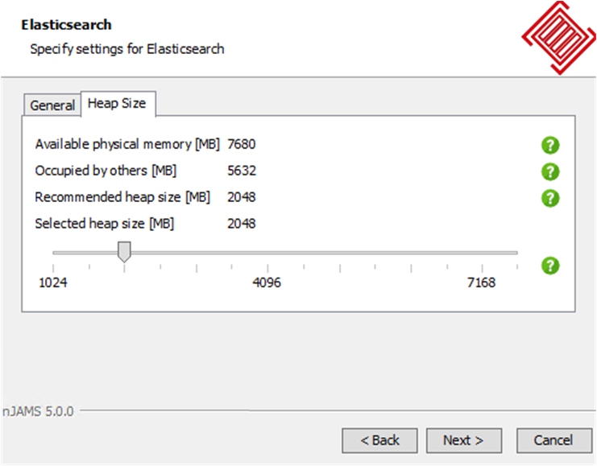The width and height of the screenshot is (597, 466).
Task: Click Selected heap size [MB] label
Action: (x=105, y=223)
